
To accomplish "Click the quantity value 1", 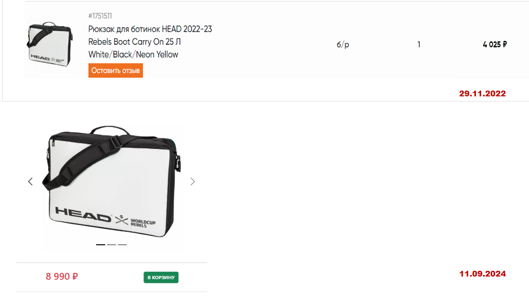I will [419, 44].
